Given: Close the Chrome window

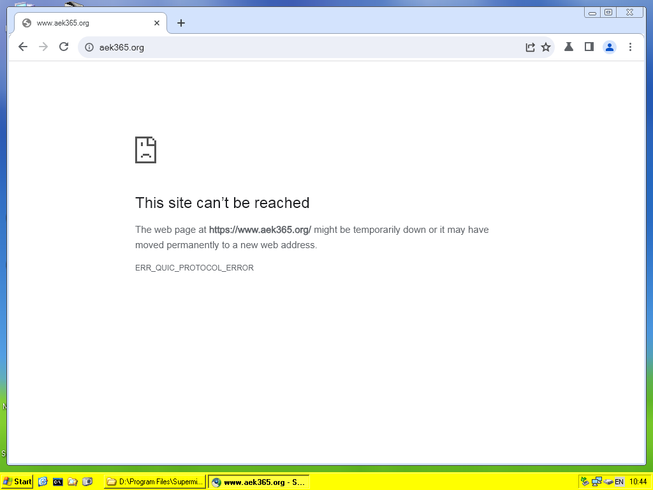Looking at the screenshot, I should click(x=629, y=13).
